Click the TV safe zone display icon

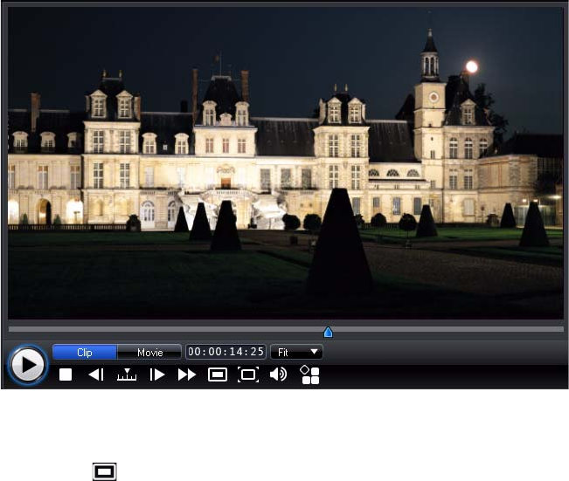(x=218, y=374)
